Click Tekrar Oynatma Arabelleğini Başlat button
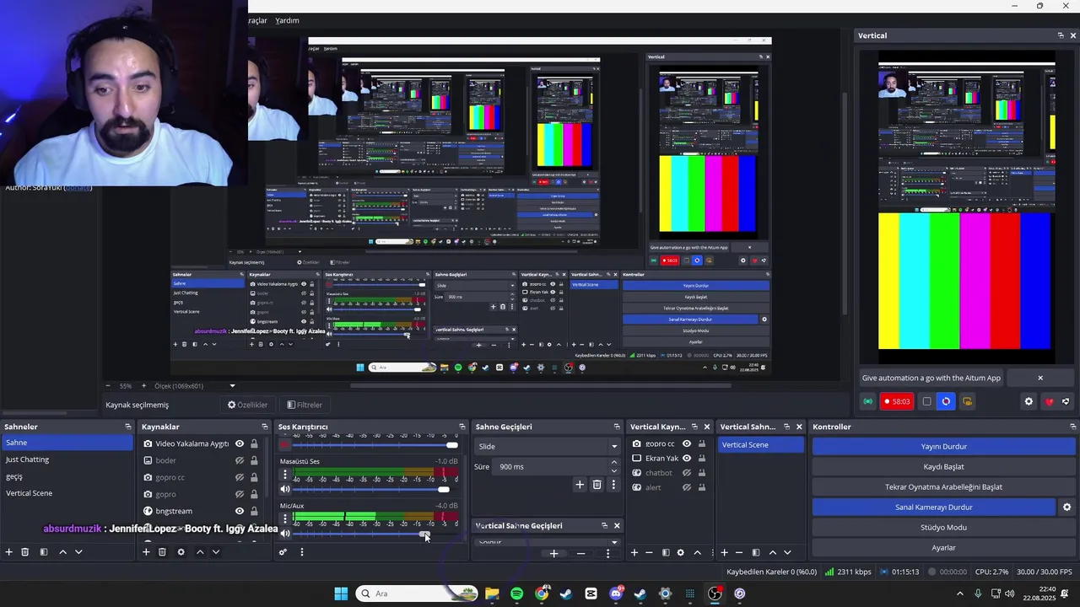This screenshot has height=607, width=1080. tap(943, 487)
